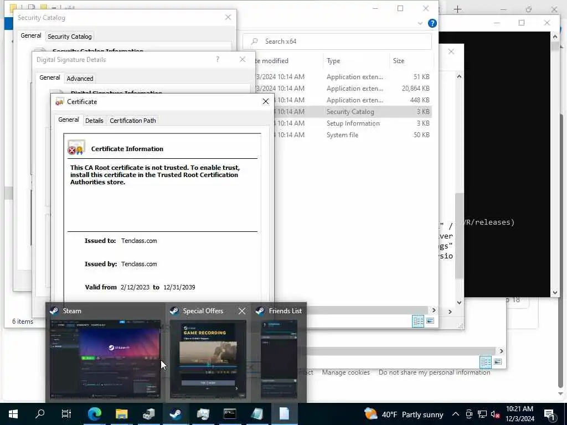Image resolution: width=567 pixels, height=425 pixels.
Task: Open Security Catalog tab in Security Catalog dialog
Action: pos(69,37)
